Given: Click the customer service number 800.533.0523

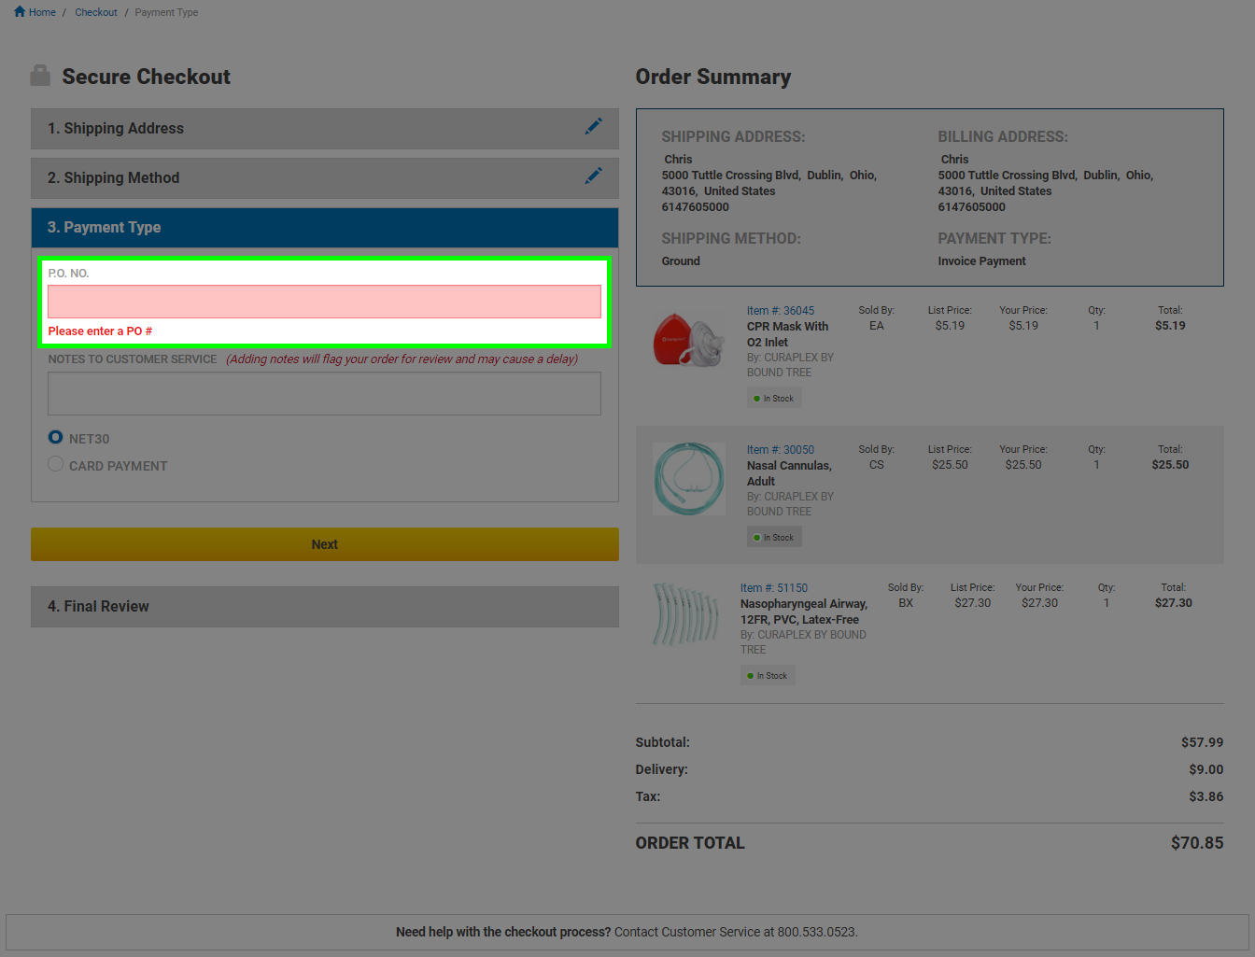Looking at the screenshot, I should (816, 932).
